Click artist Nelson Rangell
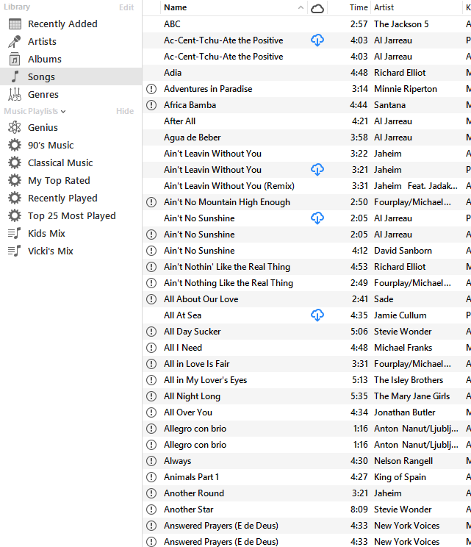Screen dimensions: 471x547 click(403, 461)
